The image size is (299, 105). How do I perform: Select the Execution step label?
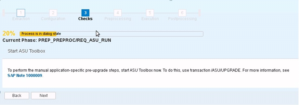click(150, 19)
